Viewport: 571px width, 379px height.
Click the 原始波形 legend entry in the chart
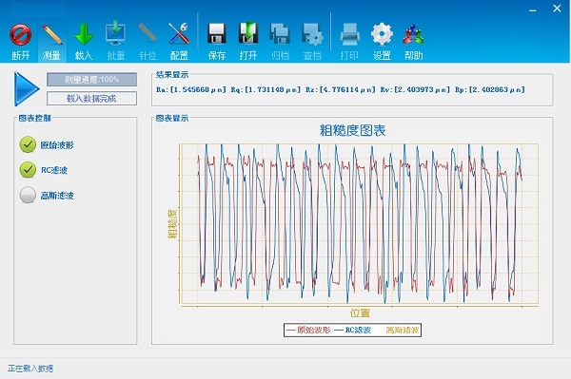tap(308, 330)
